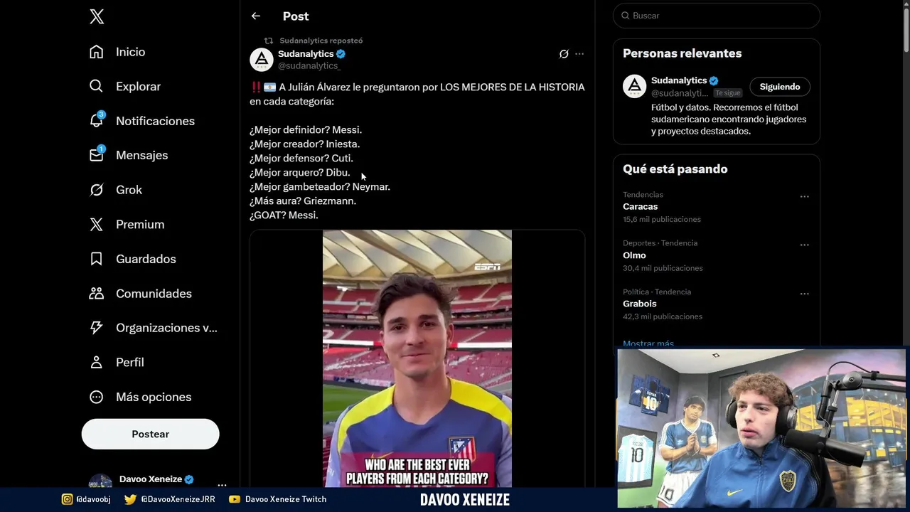Open the post three-dots menu
The width and height of the screenshot is (910, 512).
pos(579,54)
